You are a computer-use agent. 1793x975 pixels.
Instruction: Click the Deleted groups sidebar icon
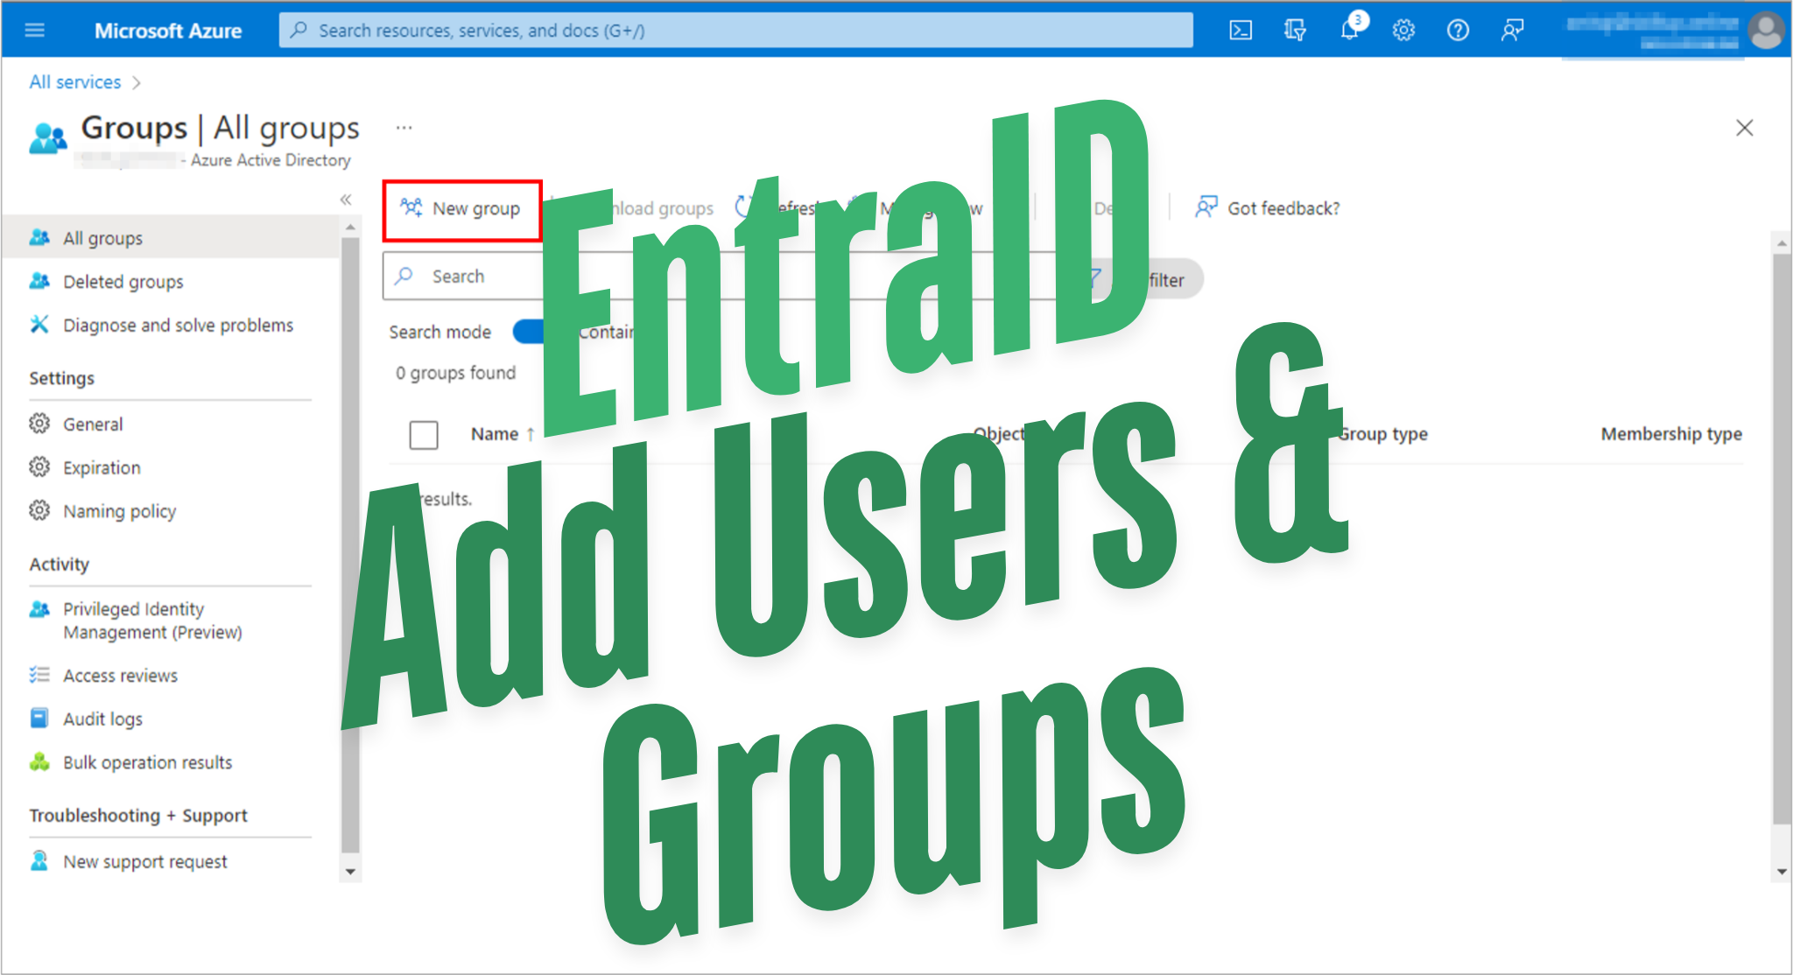(39, 281)
